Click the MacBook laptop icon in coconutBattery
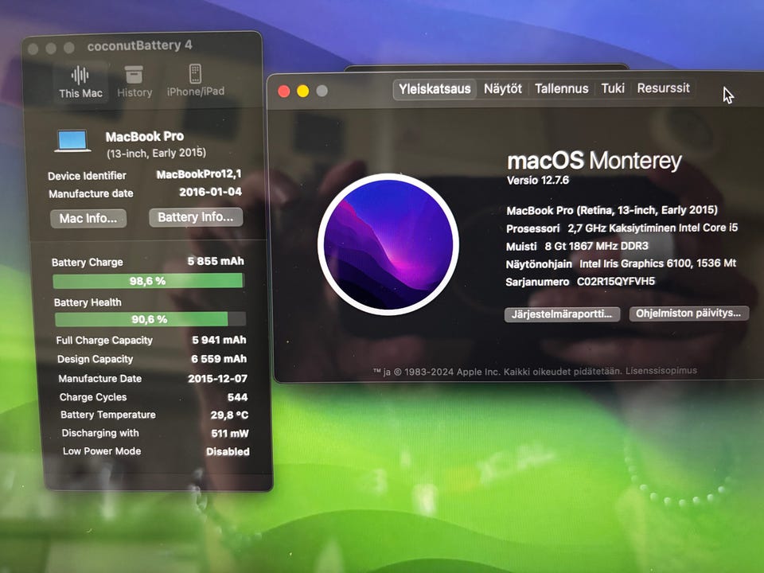Image resolution: width=764 pixels, height=573 pixels. [x=72, y=142]
